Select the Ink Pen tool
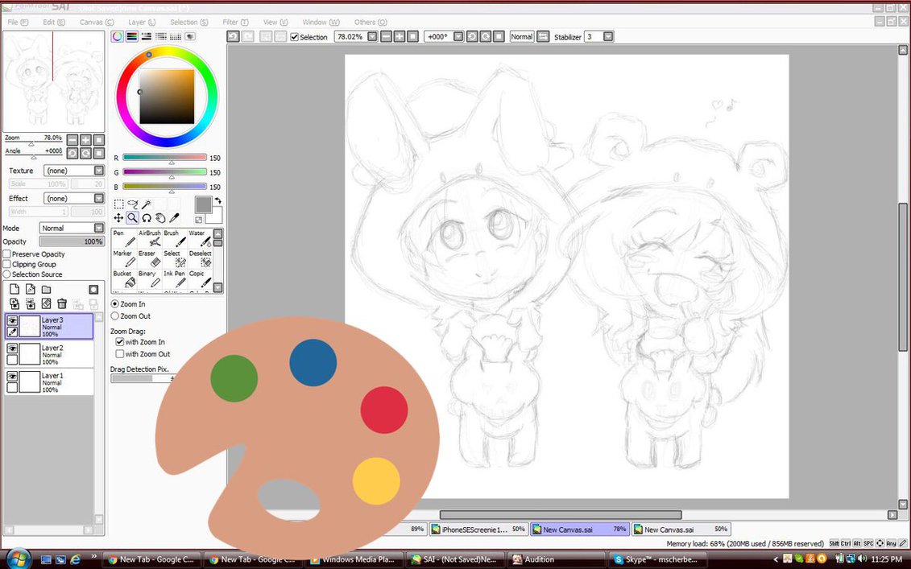911x569 pixels. pos(174,278)
